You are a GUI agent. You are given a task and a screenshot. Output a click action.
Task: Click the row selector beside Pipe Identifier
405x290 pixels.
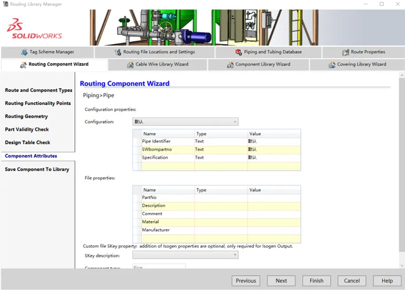click(137, 141)
